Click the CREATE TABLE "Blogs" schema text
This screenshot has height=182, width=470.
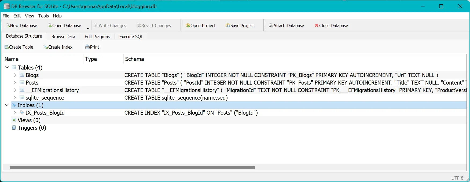point(281,75)
